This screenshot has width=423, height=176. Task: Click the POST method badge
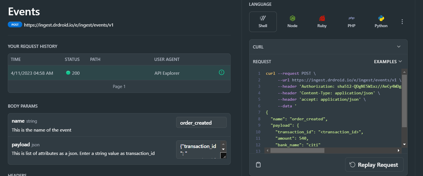(x=15, y=25)
